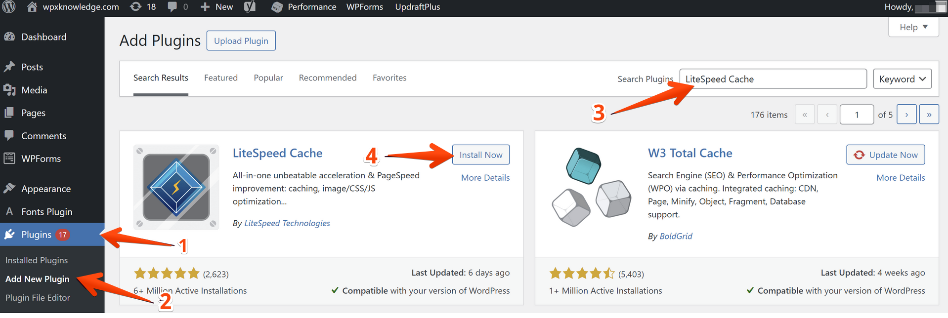This screenshot has width=948, height=318.
Task: Click the LiteSpeed Cache plugin icon
Action: pos(176,187)
